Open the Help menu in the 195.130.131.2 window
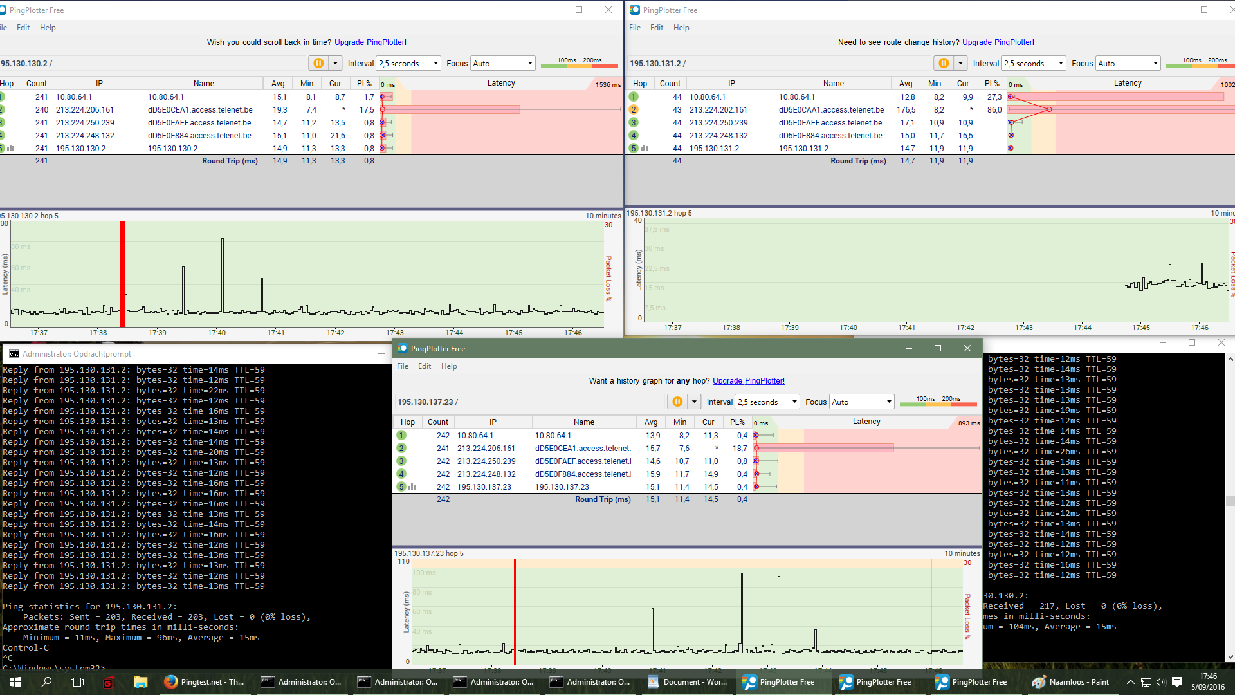The image size is (1235, 695). coord(681,28)
